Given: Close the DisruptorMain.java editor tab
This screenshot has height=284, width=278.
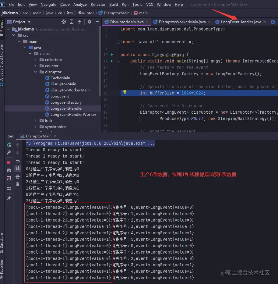Looking at the screenshot, I should 147,22.
